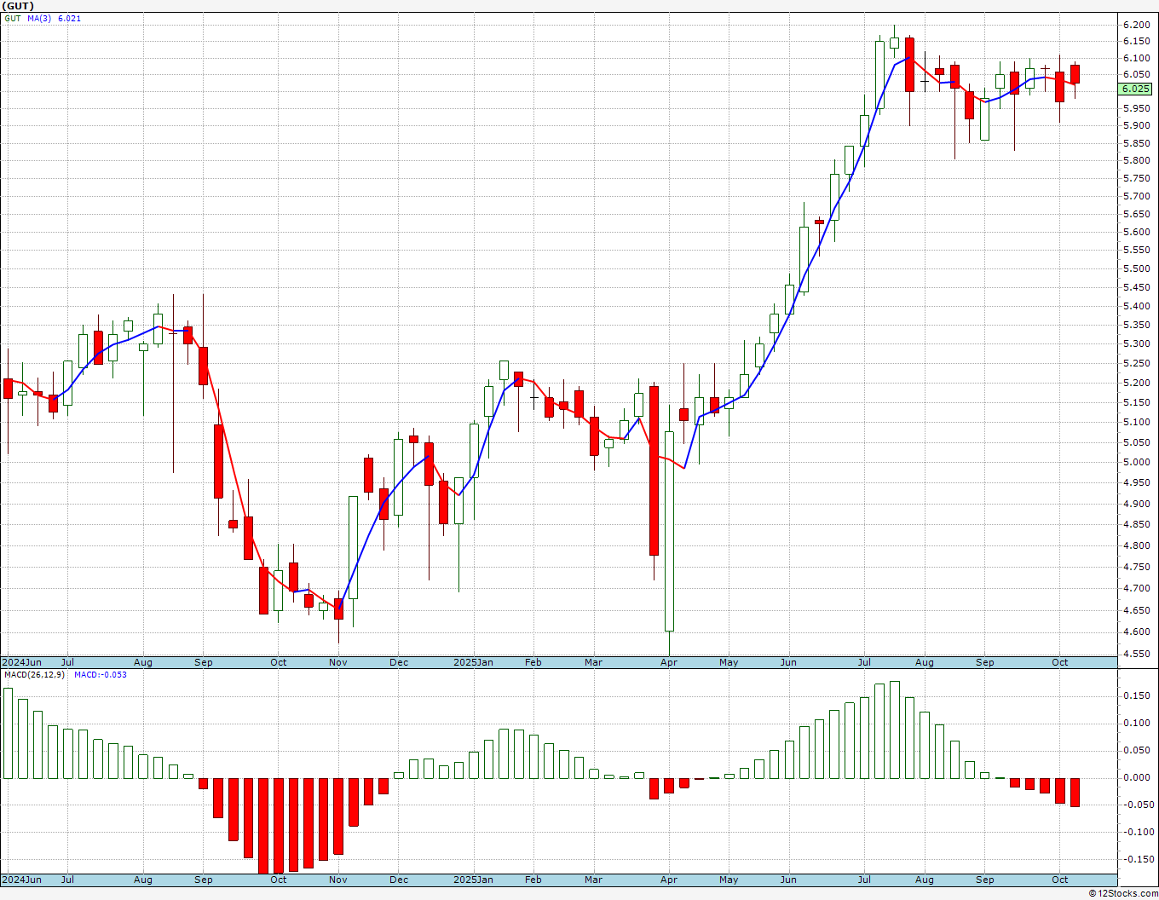Viewport: 1159px width, 900px height.
Task: Click "2024Jun" on the MACD panel date axis
Action: pos(21,880)
